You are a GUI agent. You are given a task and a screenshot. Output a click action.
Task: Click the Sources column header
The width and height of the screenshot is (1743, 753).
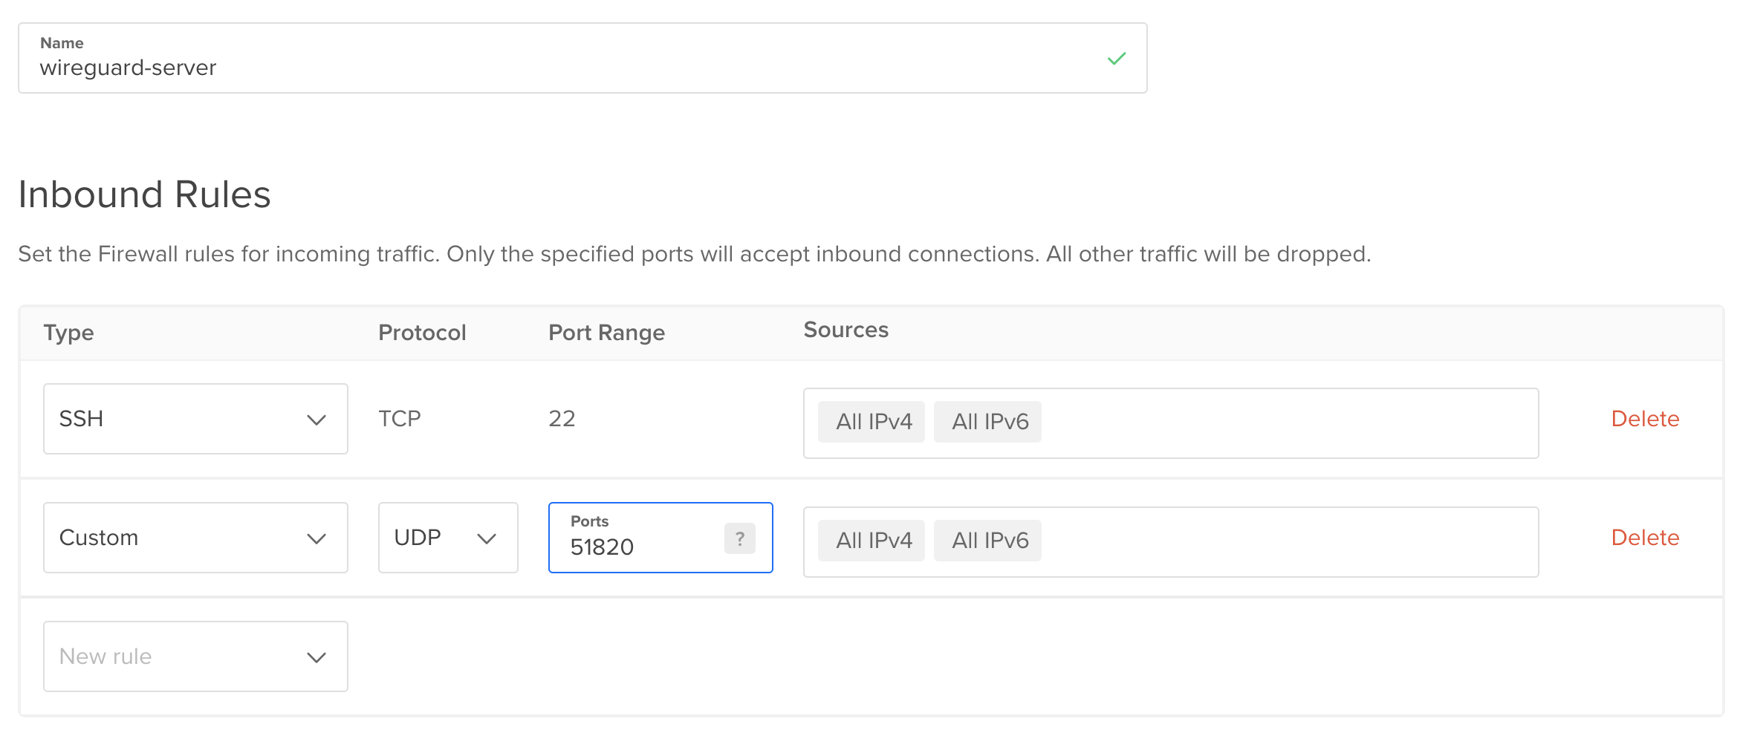click(845, 330)
